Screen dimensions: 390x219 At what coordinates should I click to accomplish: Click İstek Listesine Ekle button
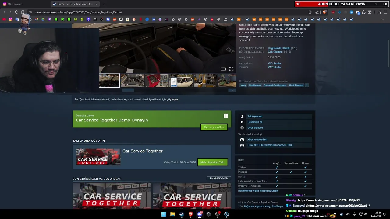point(212,162)
